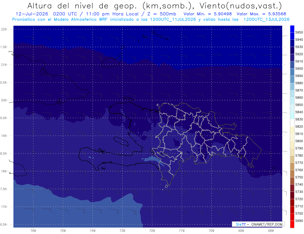Click the 5710 color bar label
Viewport: 304px width, 234px height.
(299, 206)
